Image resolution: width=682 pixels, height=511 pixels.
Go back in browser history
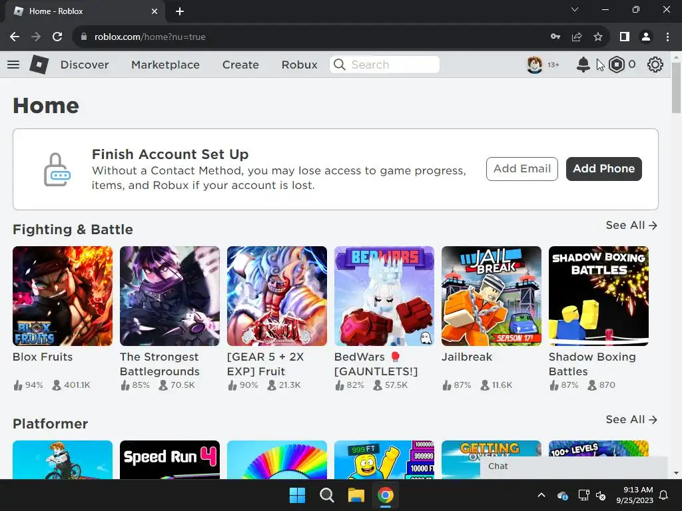point(15,37)
